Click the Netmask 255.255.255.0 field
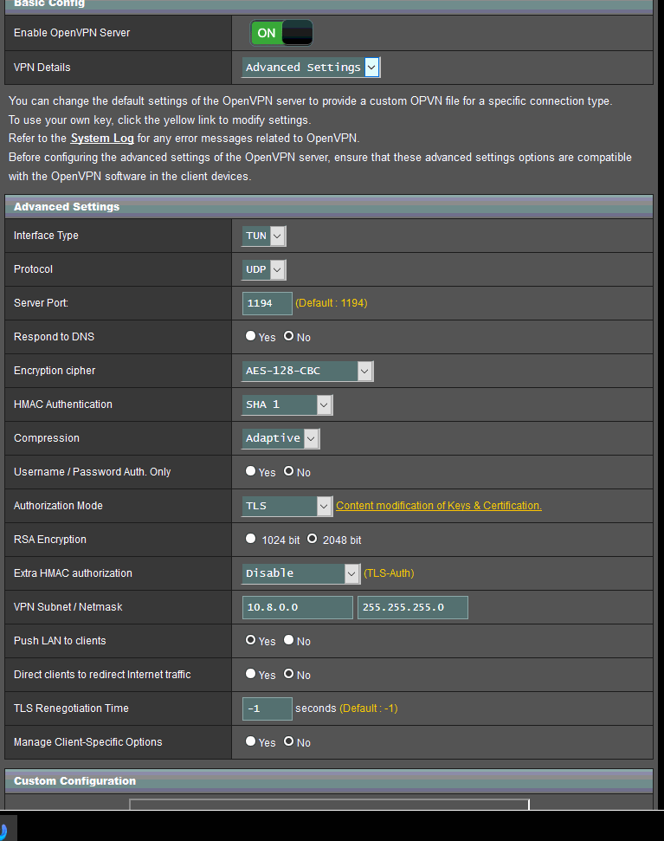This screenshot has width=664, height=841. tap(412, 607)
